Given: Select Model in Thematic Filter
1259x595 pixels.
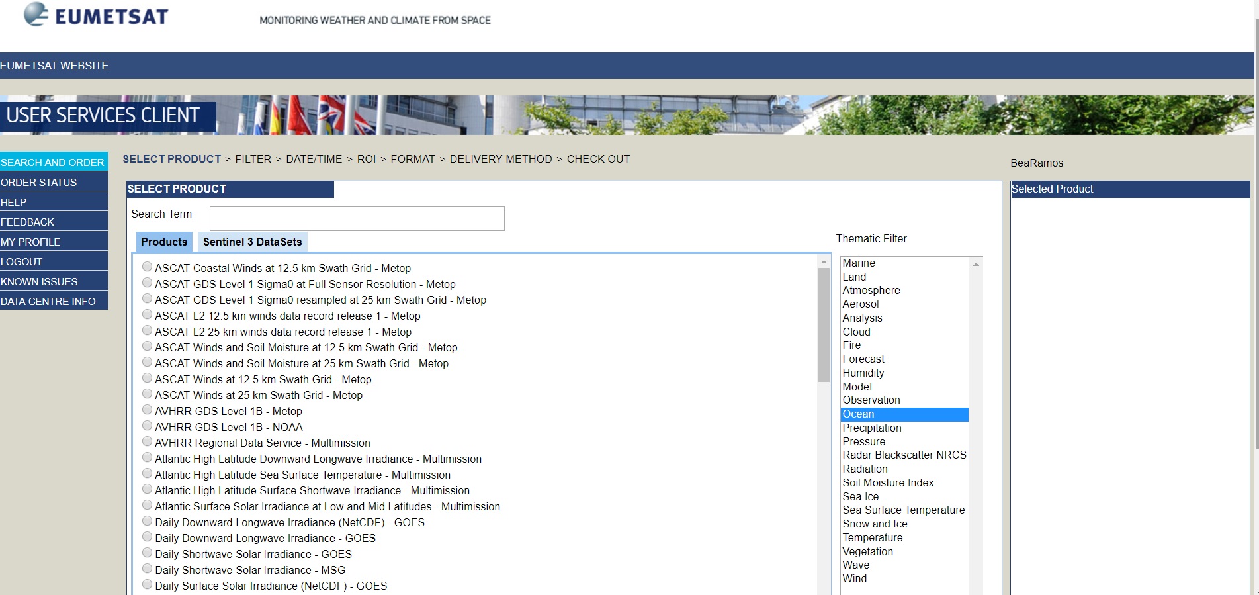Looking at the screenshot, I should click(x=904, y=387).
